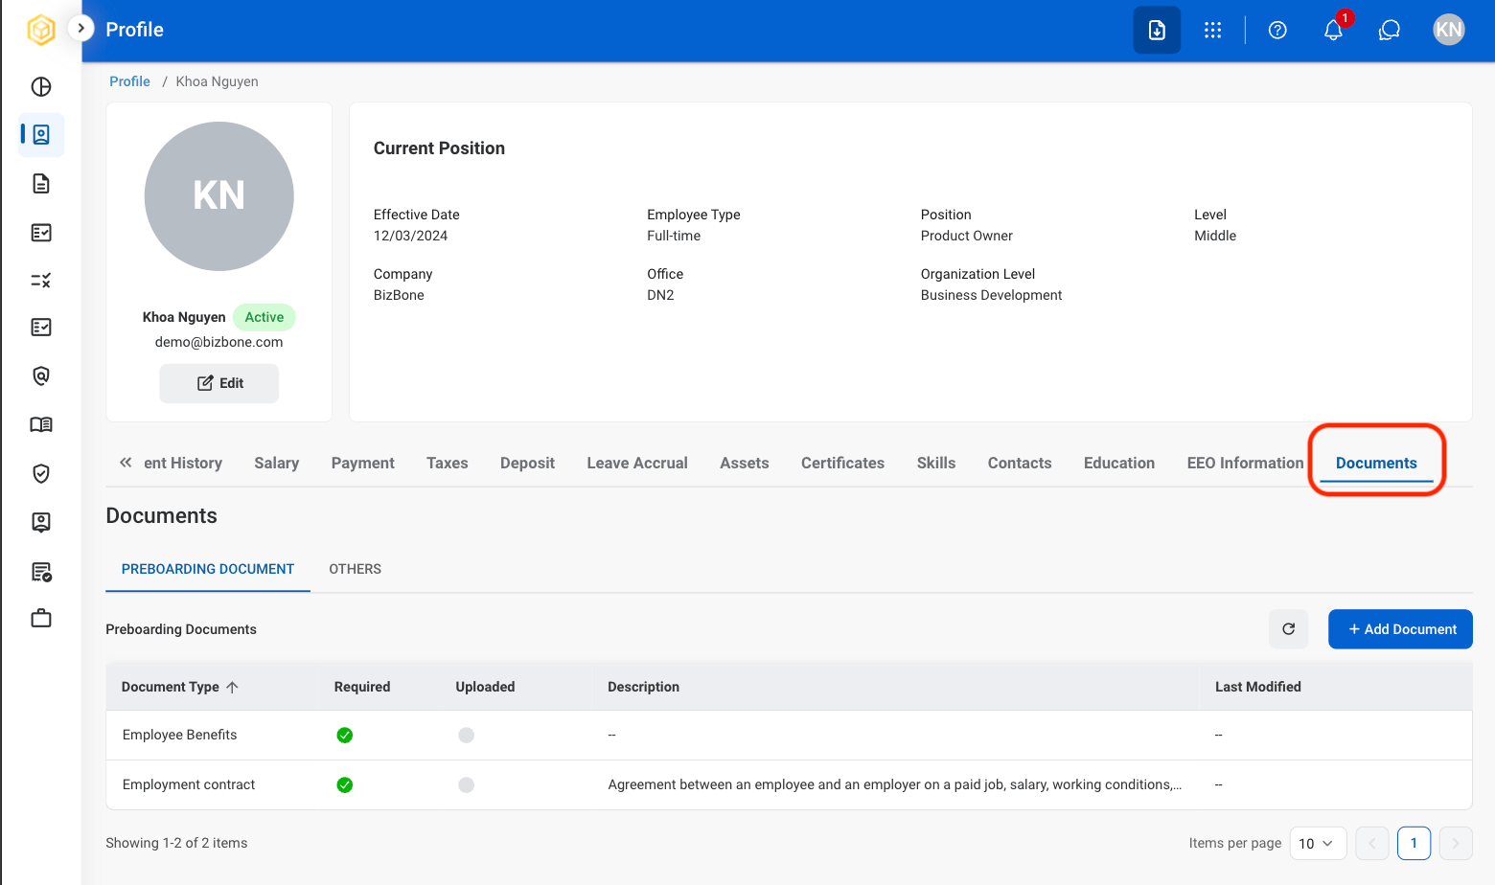Open the briefcase icon in sidebar
1495x885 pixels.
point(41,618)
